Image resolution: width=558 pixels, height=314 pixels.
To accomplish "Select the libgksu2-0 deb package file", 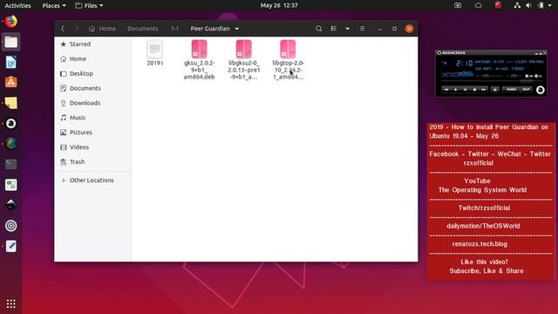I will tap(244, 59).
